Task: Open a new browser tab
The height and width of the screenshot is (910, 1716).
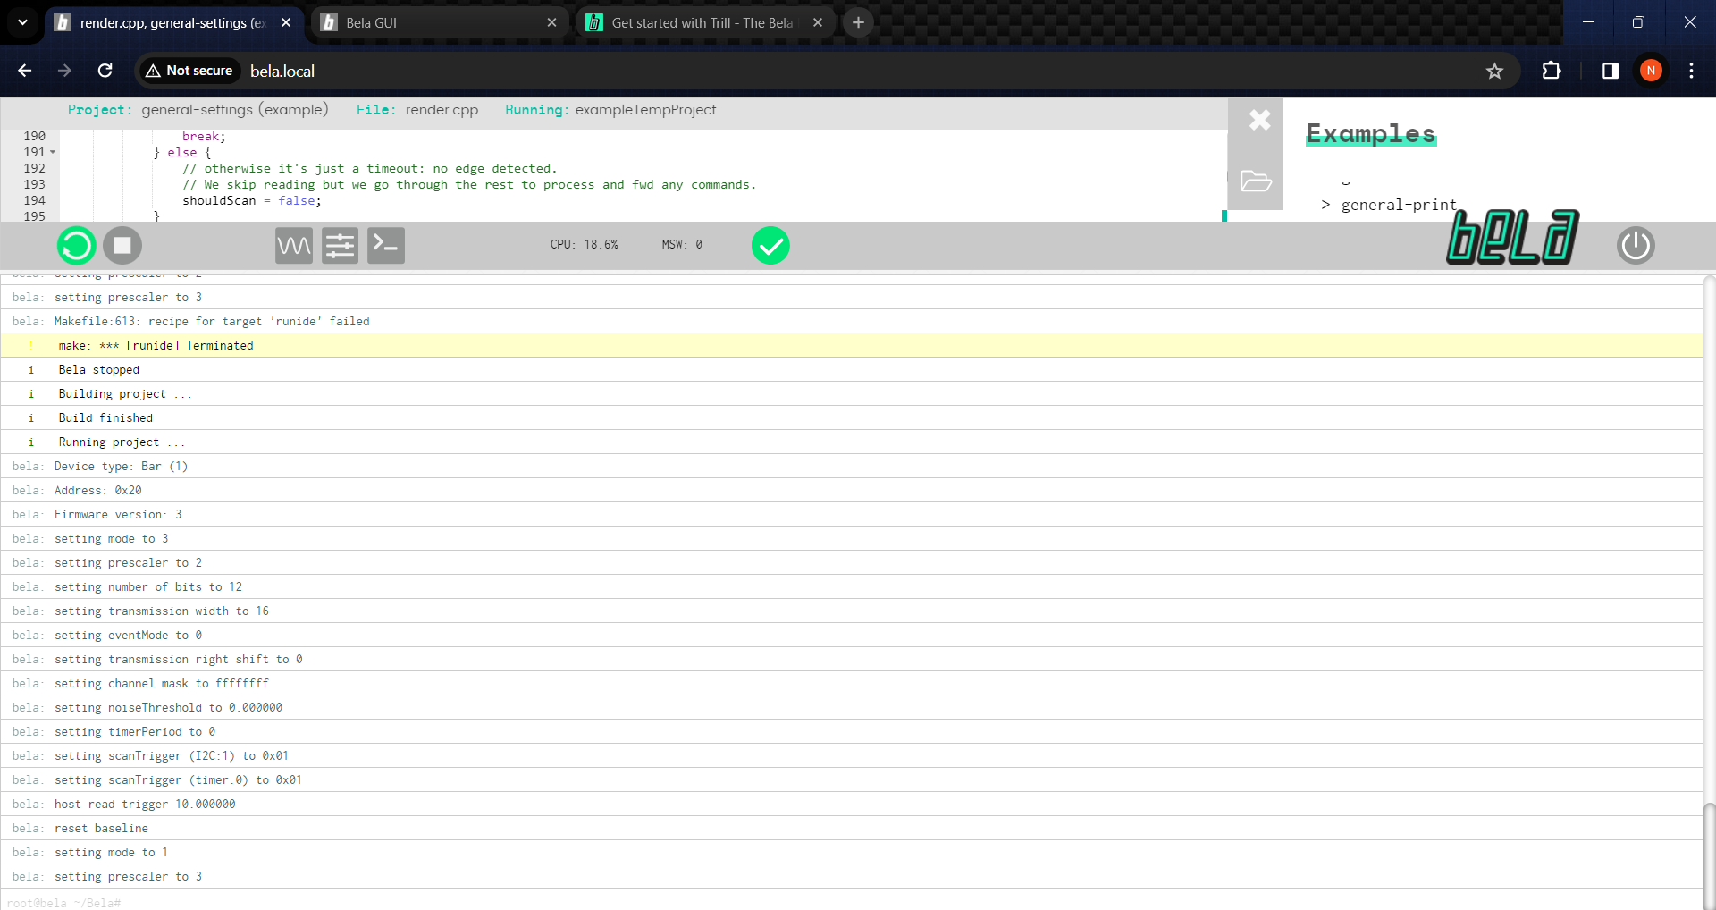Action: pyautogui.click(x=858, y=22)
